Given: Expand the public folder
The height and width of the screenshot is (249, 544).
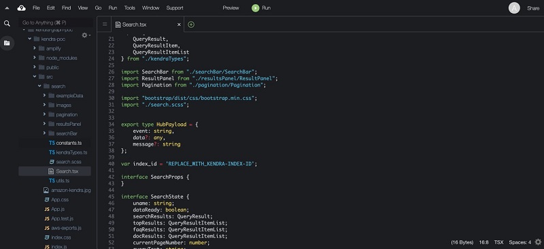Looking at the screenshot, I should [35, 67].
